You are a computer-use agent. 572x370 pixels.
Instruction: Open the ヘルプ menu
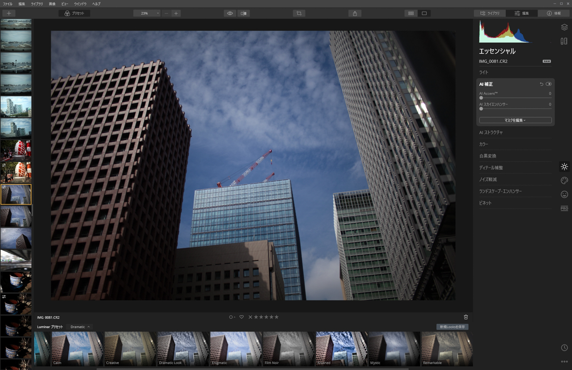(96, 4)
